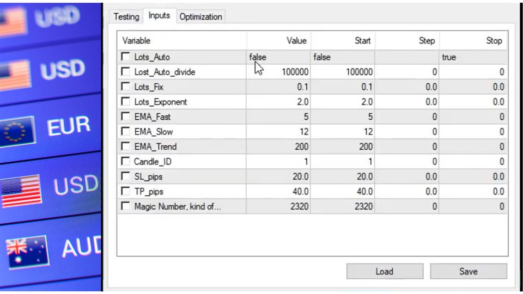523x294 pixels.
Task: Open the Lots_Auto Start false dropdown
Action: coord(342,57)
